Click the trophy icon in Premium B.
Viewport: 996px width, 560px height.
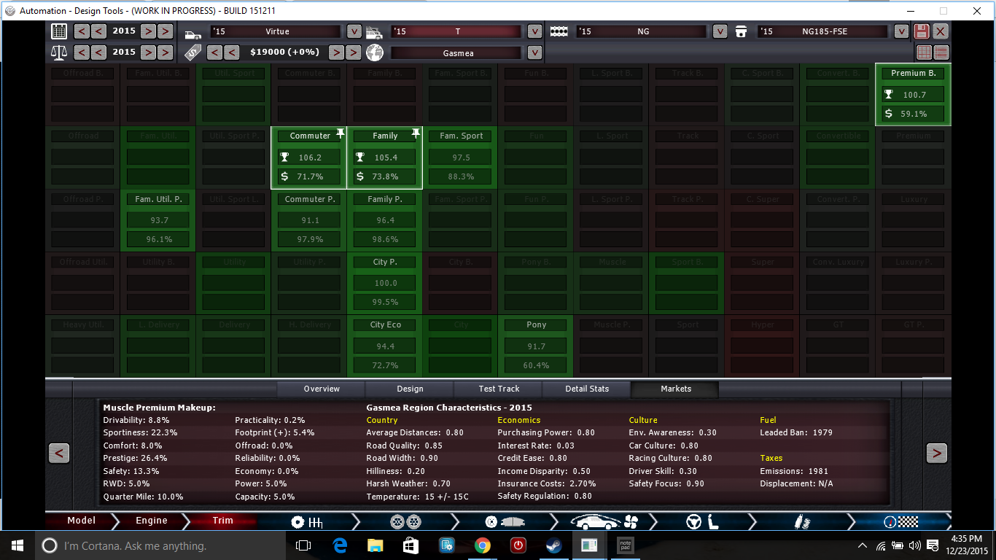pos(888,95)
